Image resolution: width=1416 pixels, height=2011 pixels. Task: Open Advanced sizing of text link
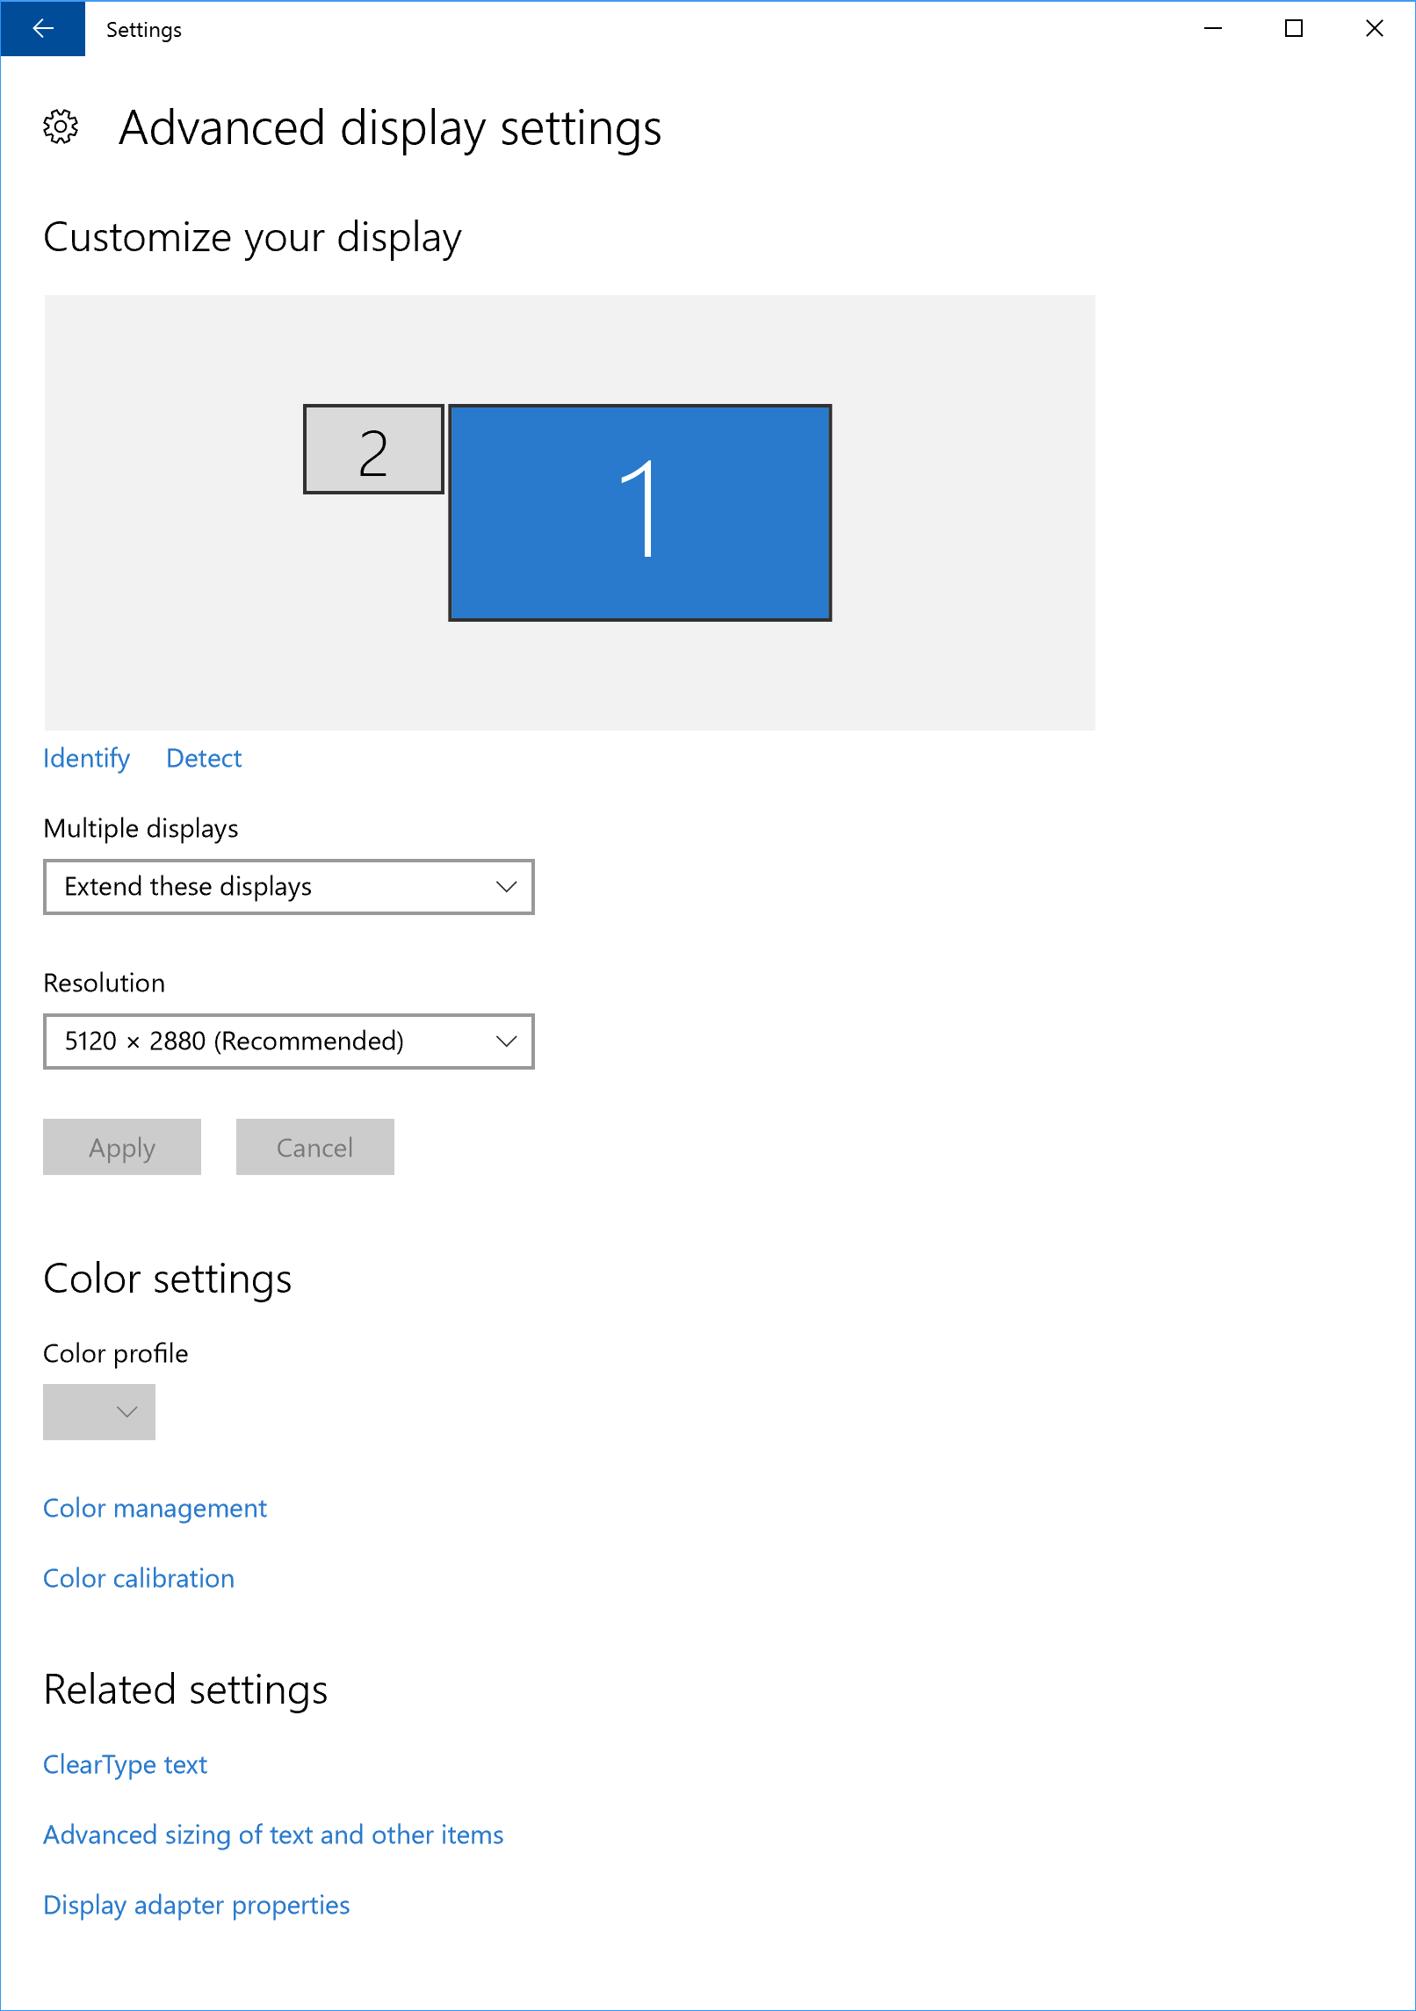[x=273, y=1834]
